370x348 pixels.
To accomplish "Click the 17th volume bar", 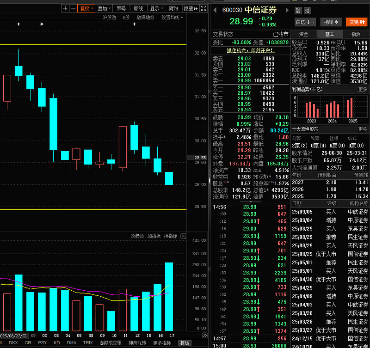I will [169, 297].
